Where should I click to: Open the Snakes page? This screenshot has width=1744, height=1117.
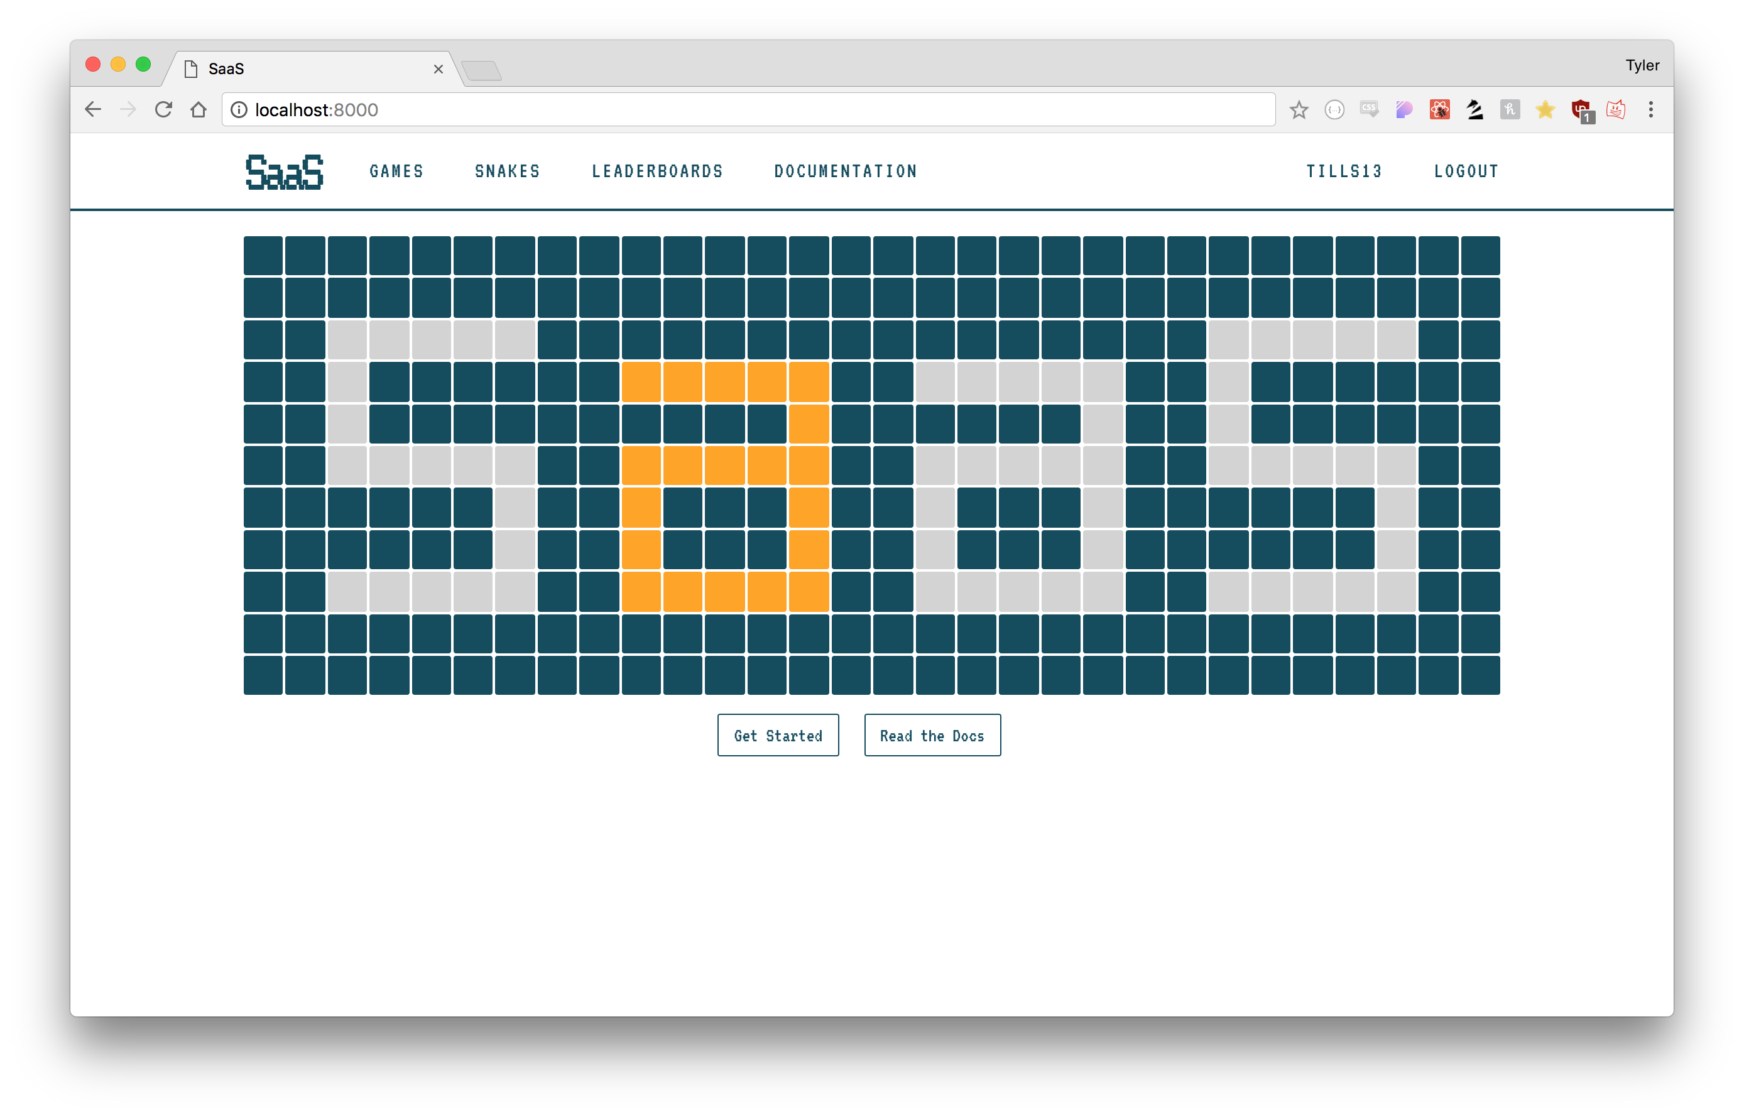point(508,171)
